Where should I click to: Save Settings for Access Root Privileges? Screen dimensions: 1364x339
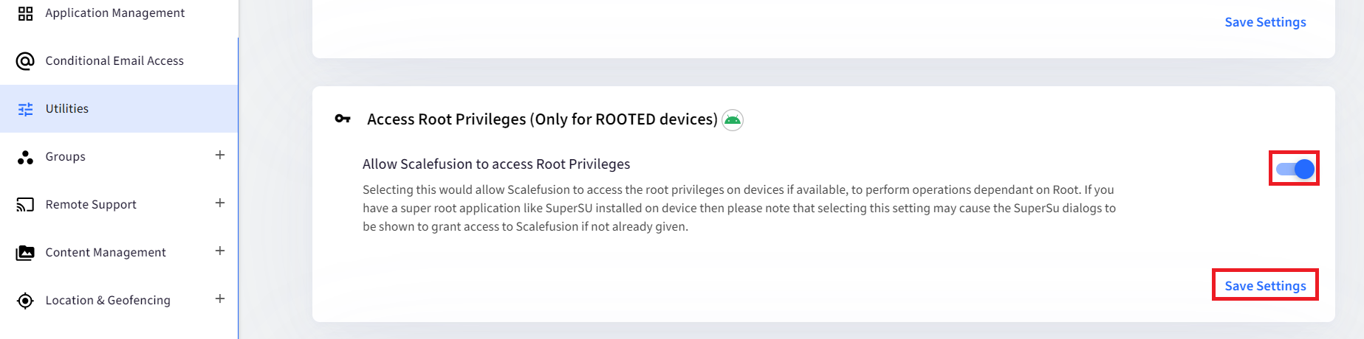point(1265,286)
